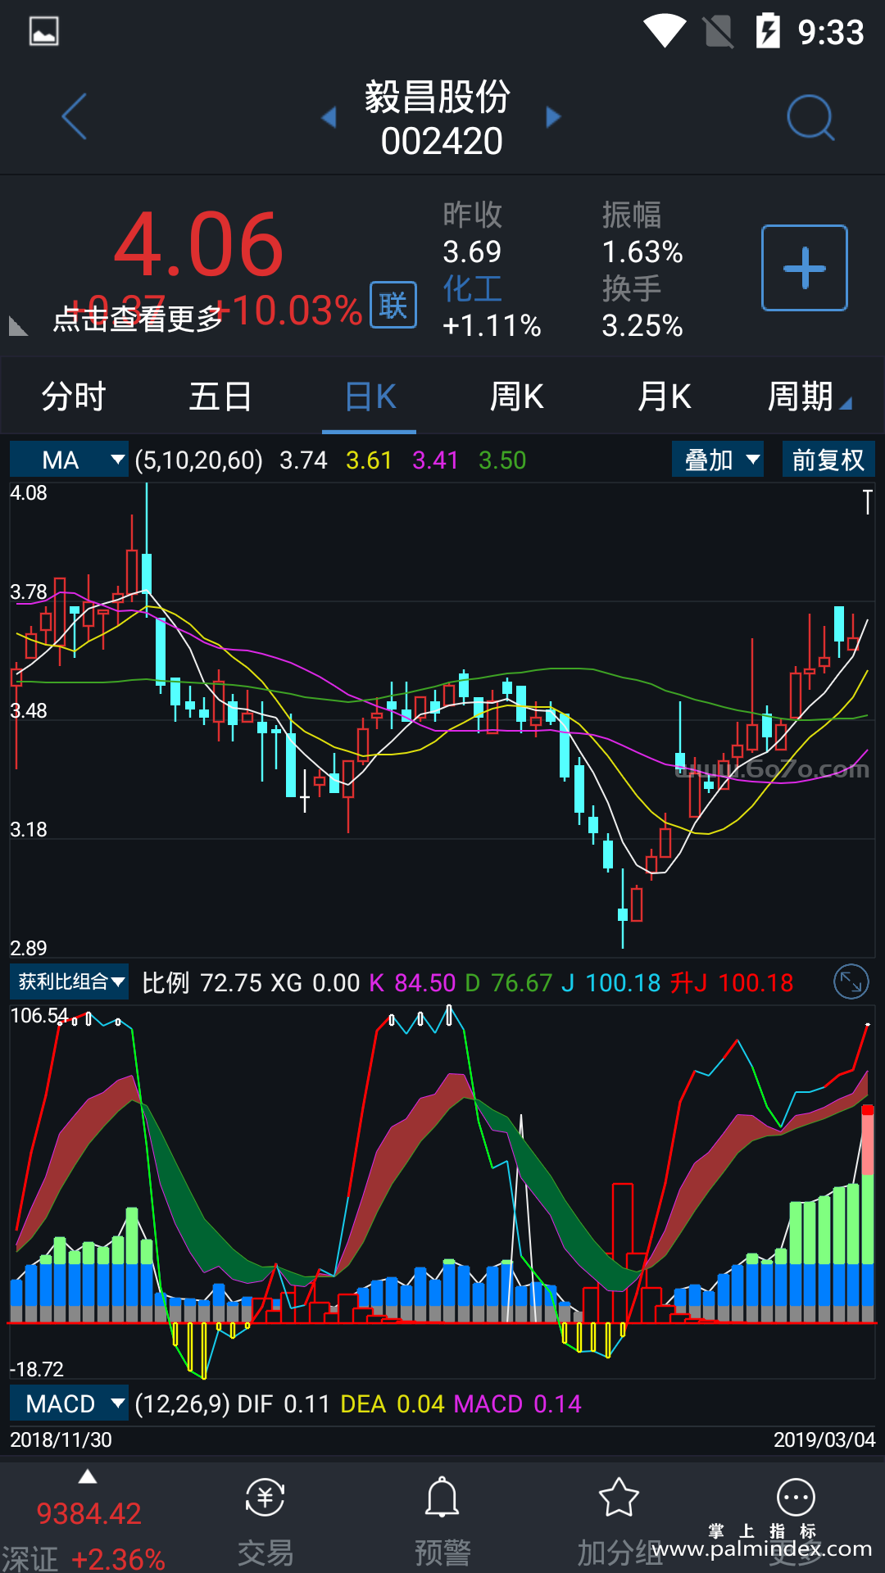Switch to next stock with right triangle

pyautogui.click(x=553, y=117)
